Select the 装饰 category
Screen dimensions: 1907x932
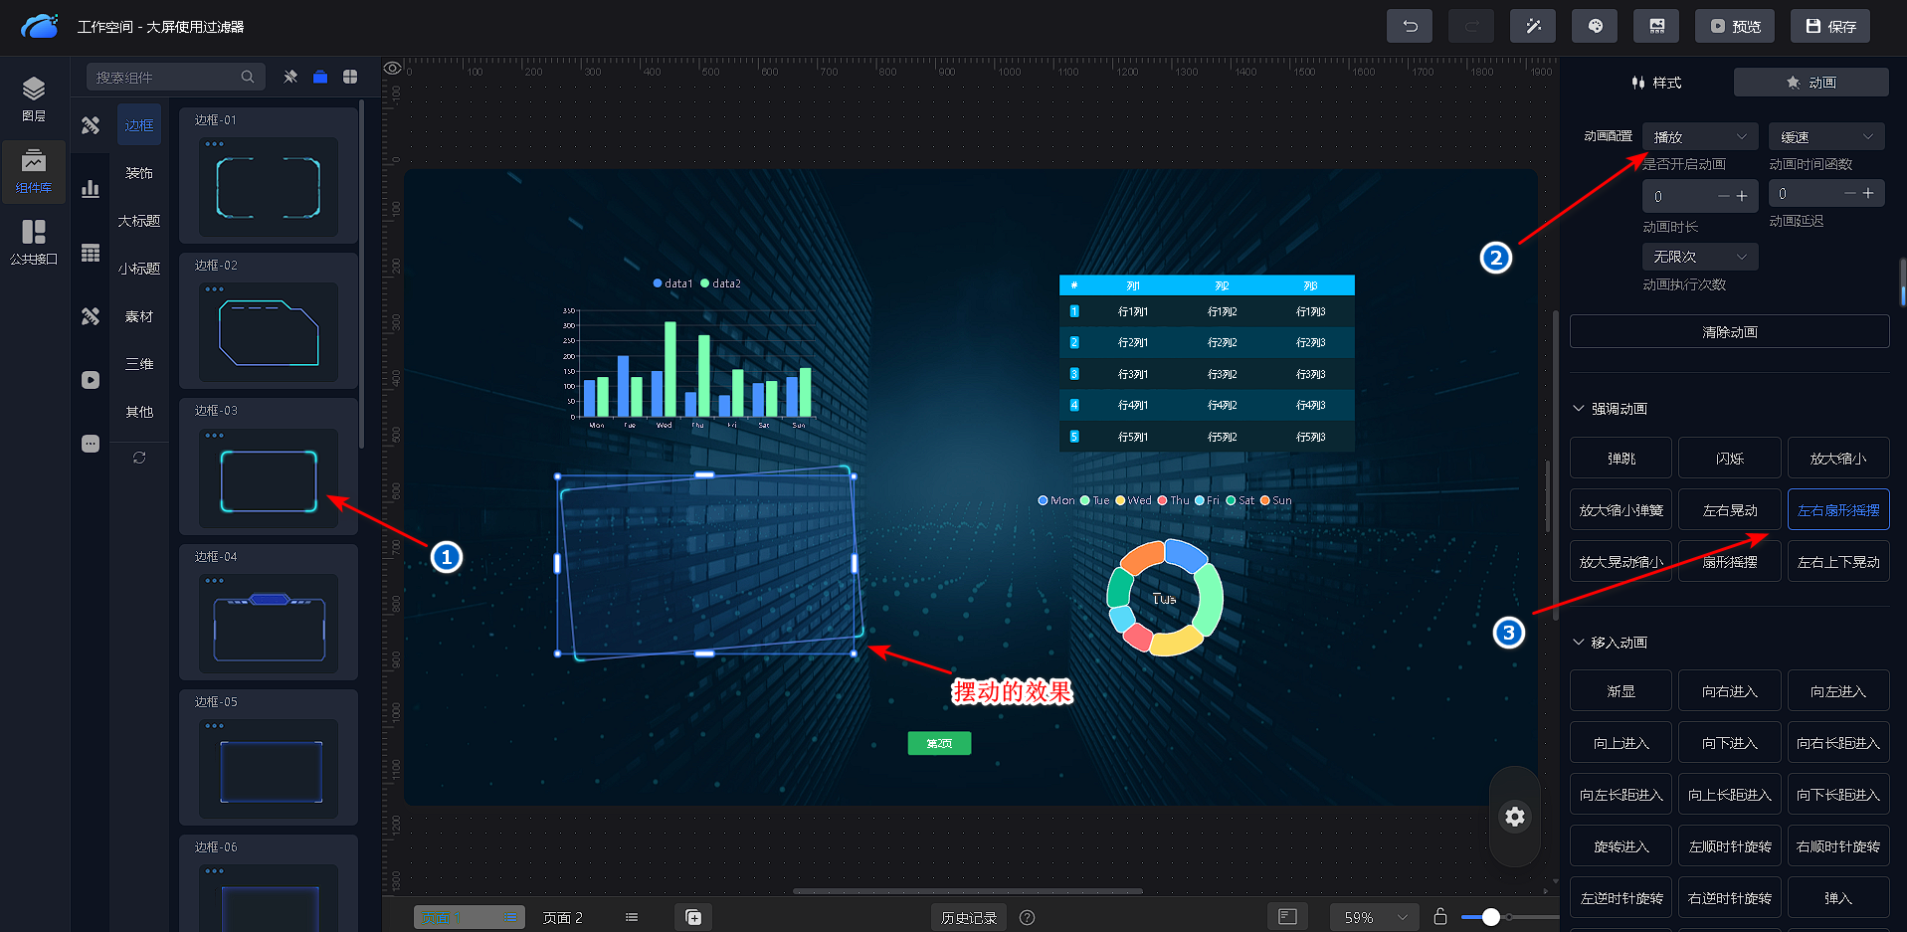click(139, 173)
